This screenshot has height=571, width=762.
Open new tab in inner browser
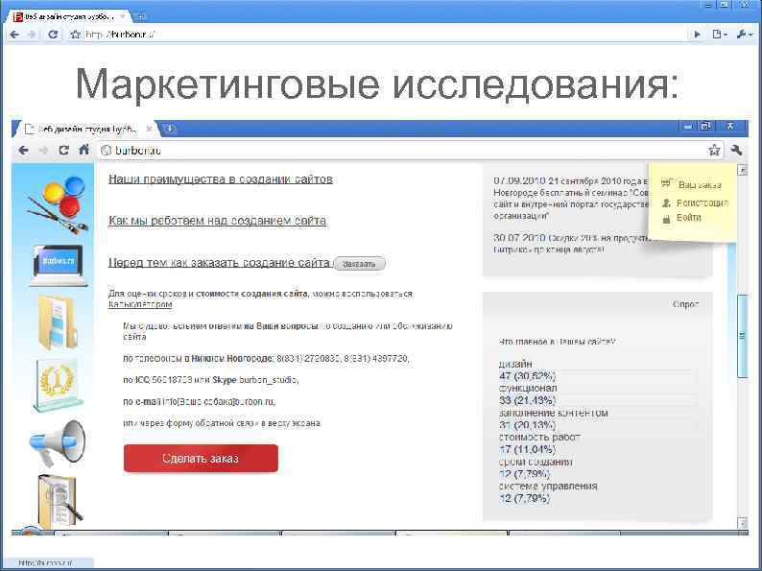coord(170,129)
